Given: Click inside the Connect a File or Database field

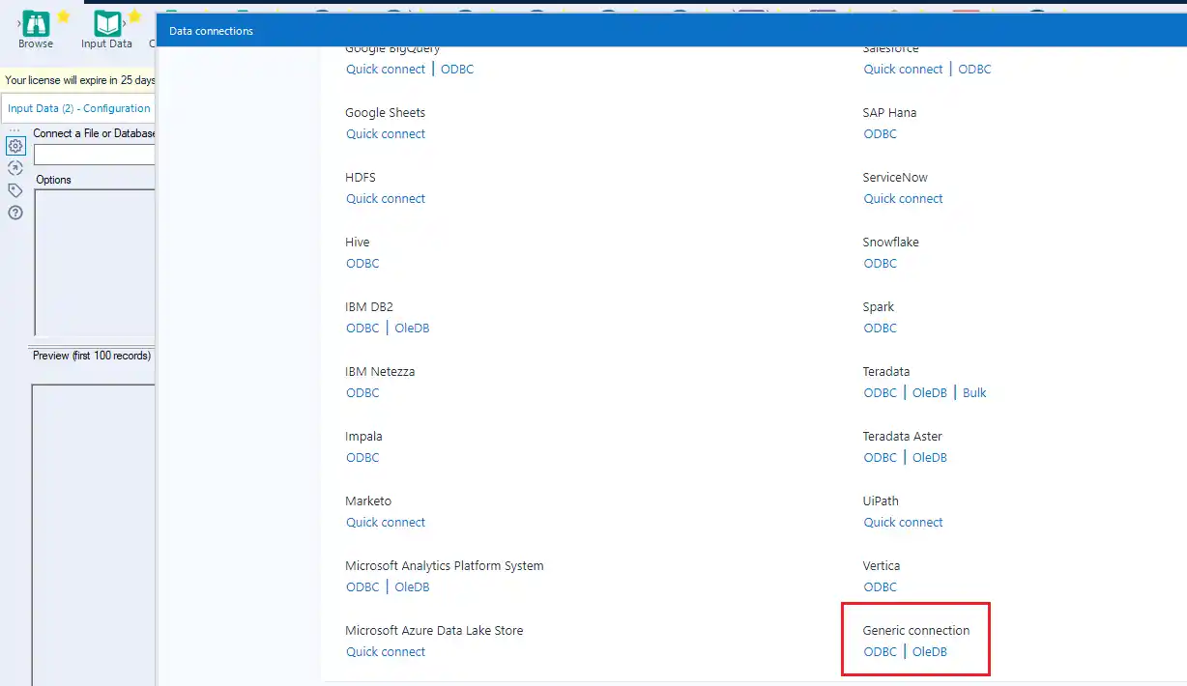Looking at the screenshot, I should [x=94, y=155].
